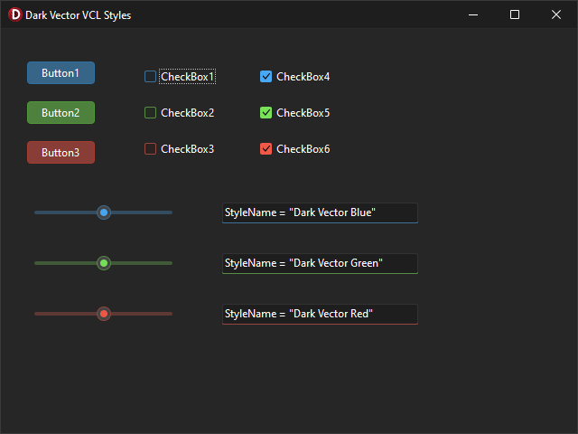578x434 pixels.
Task: Click the blue Button1
Action: tap(61, 72)
